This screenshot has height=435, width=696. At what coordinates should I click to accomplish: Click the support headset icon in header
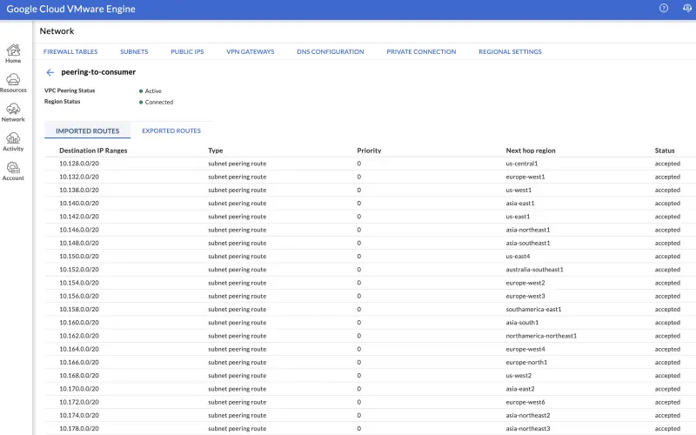[687, 8]
